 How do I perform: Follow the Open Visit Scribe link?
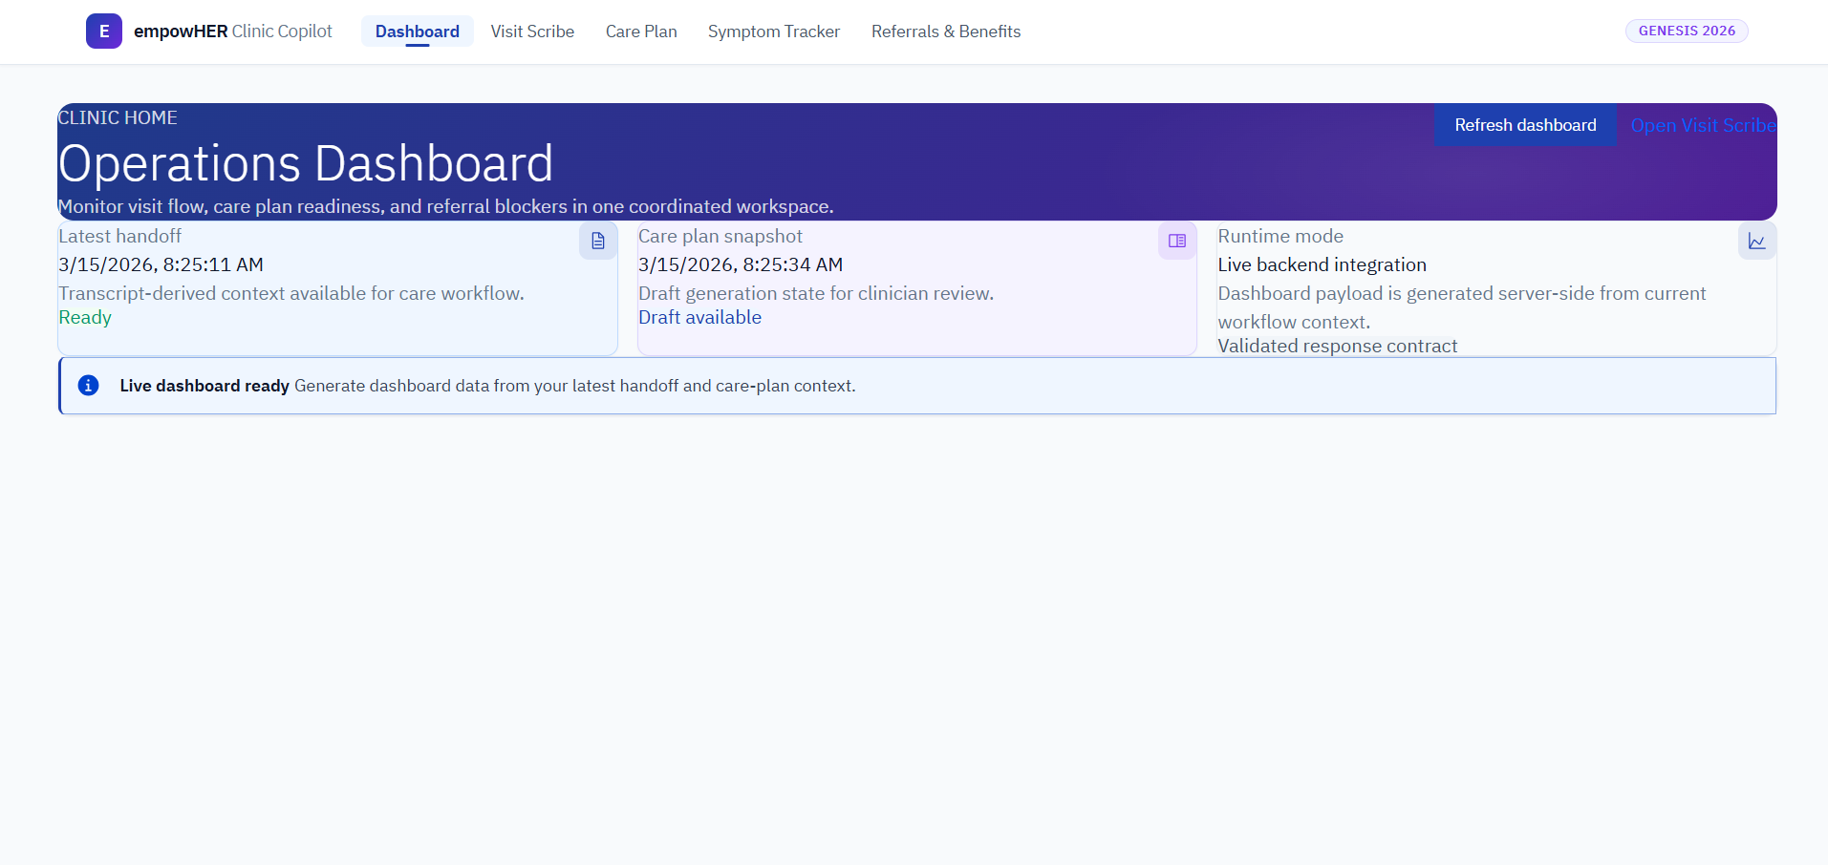point(1704,125)
